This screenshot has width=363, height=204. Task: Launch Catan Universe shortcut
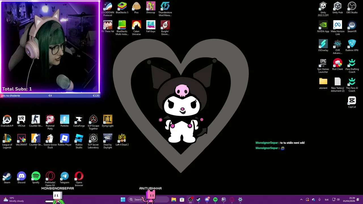136,28
